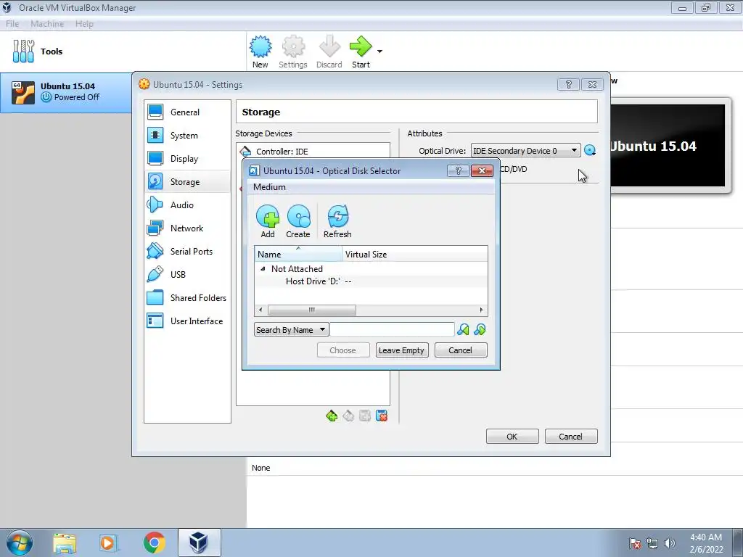Click the VirtualBox taskbar icon
The image size is (743, 557).
pos(199,542)
